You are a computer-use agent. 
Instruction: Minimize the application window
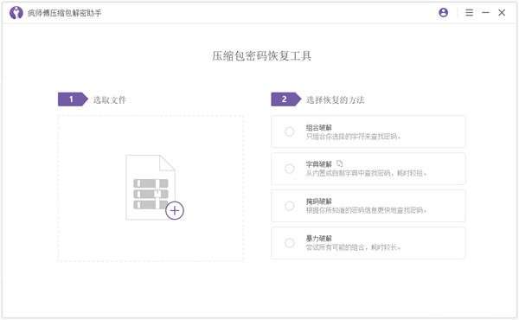[485, 13]
